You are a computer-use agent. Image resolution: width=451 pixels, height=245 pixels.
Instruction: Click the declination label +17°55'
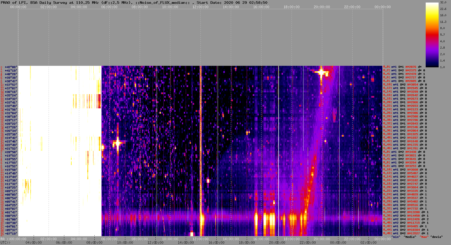[11, 163]
